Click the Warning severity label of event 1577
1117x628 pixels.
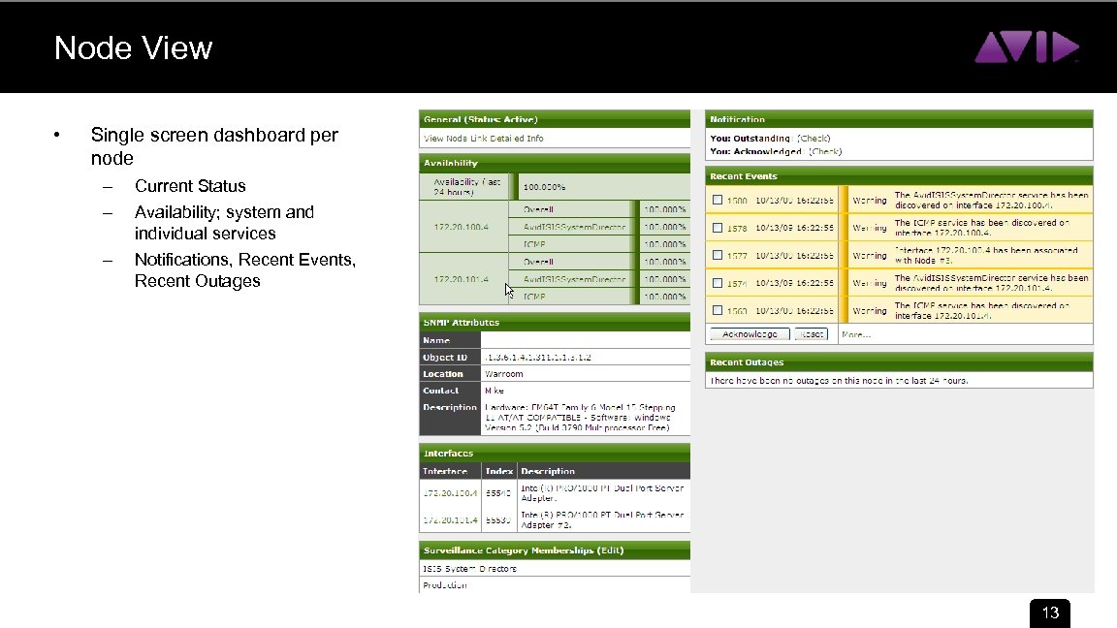pyautogui.click(x=868, y=254)
